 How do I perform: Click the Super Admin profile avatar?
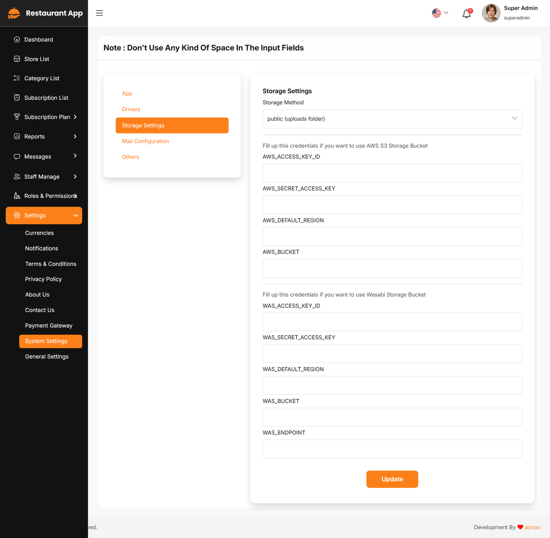pyautogui.click(x=491, y=13)
